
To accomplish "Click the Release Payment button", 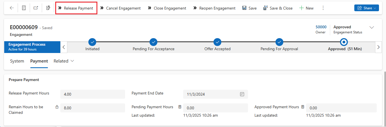I will [76, 8].
